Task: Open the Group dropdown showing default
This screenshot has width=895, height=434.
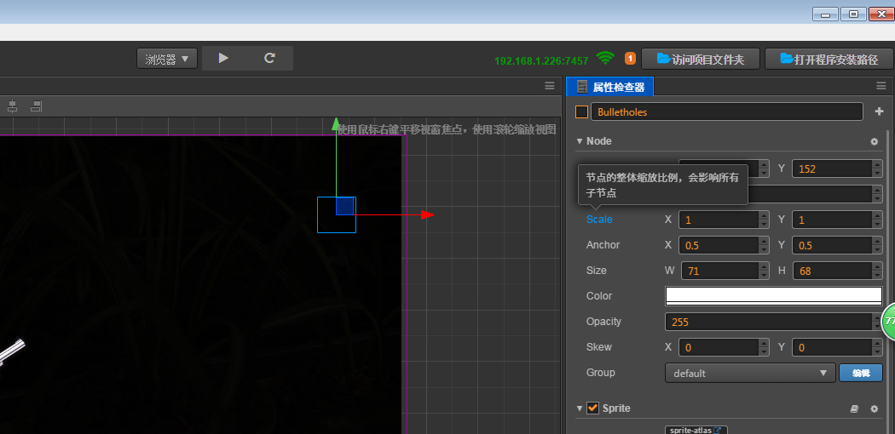Action: coord(750,373)
